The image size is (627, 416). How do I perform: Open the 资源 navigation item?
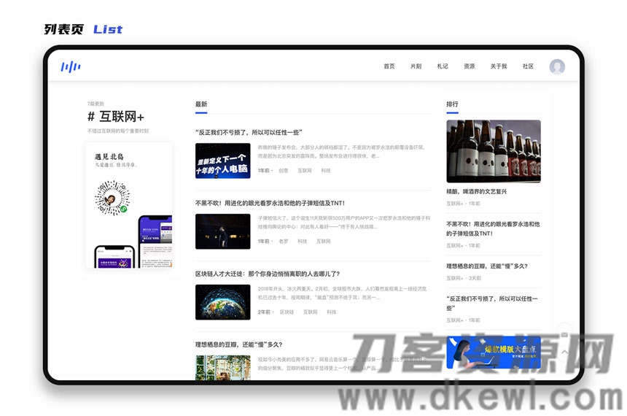point(469,66)
